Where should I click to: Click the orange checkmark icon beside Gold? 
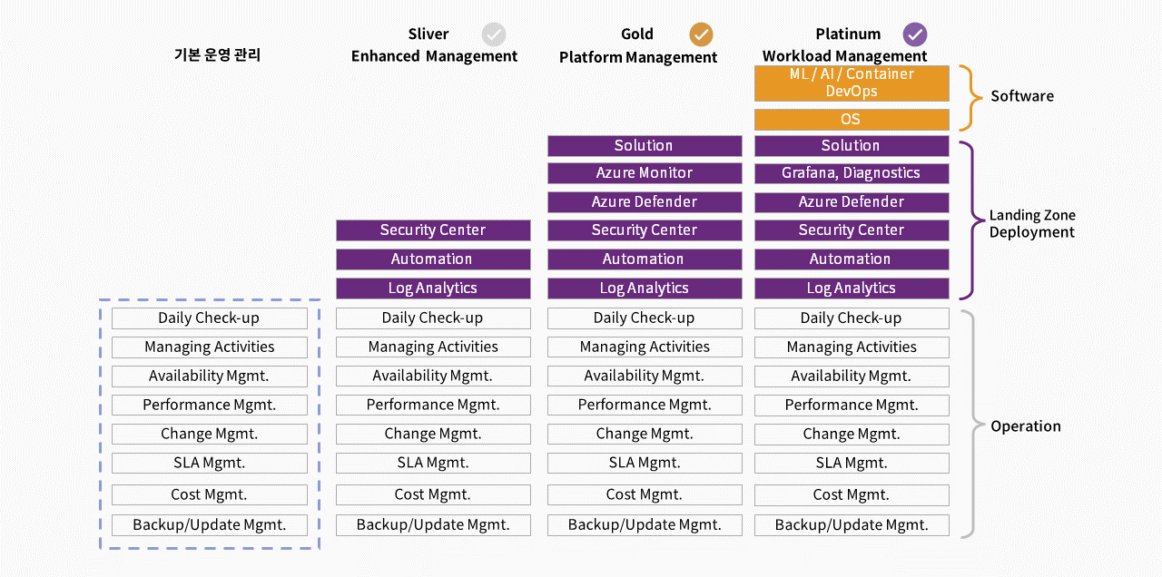tap(701, 34)
